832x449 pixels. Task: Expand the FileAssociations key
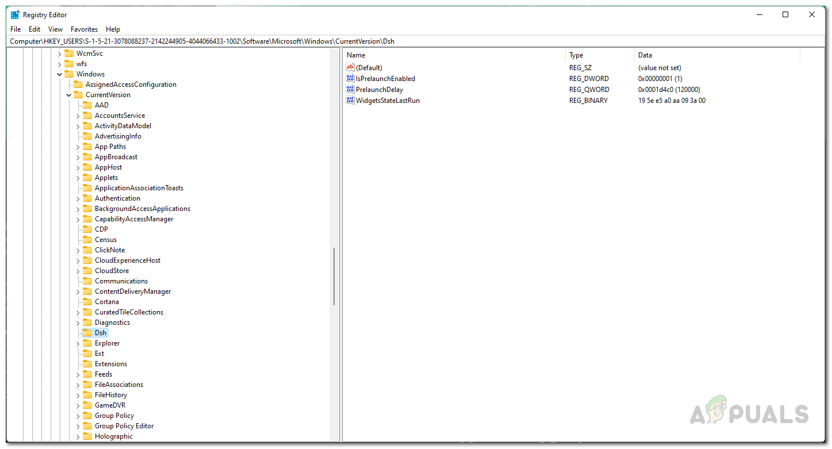[x=78, y=385]
